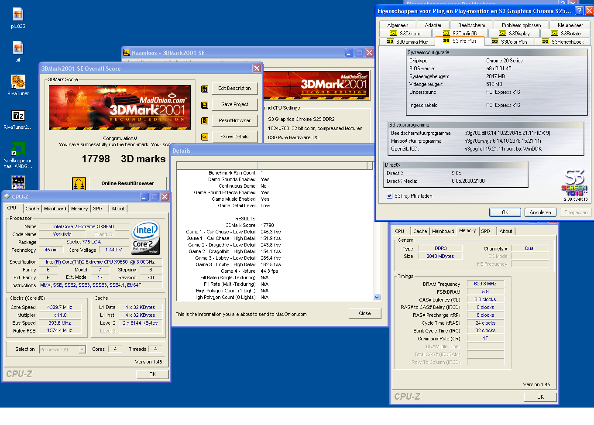The height and width of the screenshot is (425, 594).
Task: Click the Intel Core 2 Extreme QX9650 name field
Action: [84, 226]
